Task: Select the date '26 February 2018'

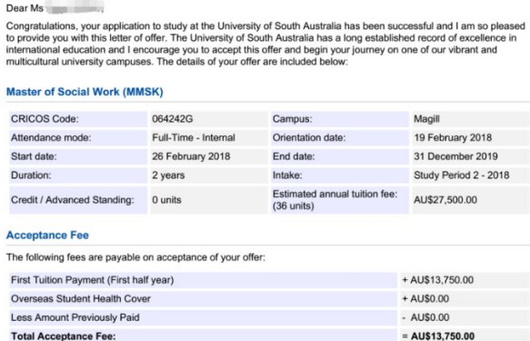Action: pyautogui.click(x=191, y=156)
